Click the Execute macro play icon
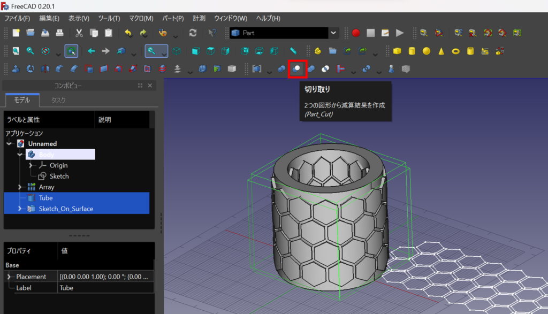This screenshot has height=314, width=548. [400, 33]
